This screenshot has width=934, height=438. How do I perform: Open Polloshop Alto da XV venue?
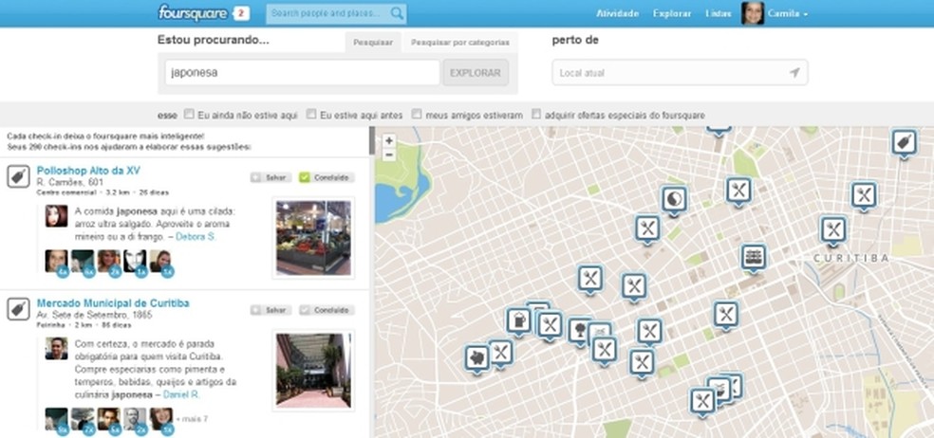tap(88, 171)
